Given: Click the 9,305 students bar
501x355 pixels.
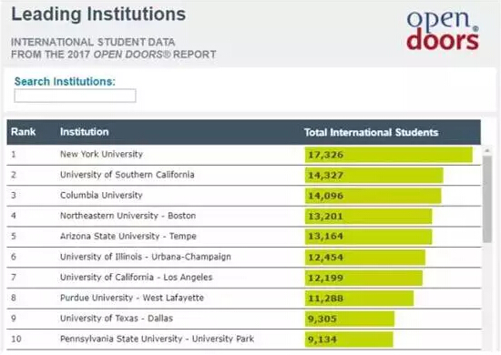Looking at the screenshot, I should point(350,319).
